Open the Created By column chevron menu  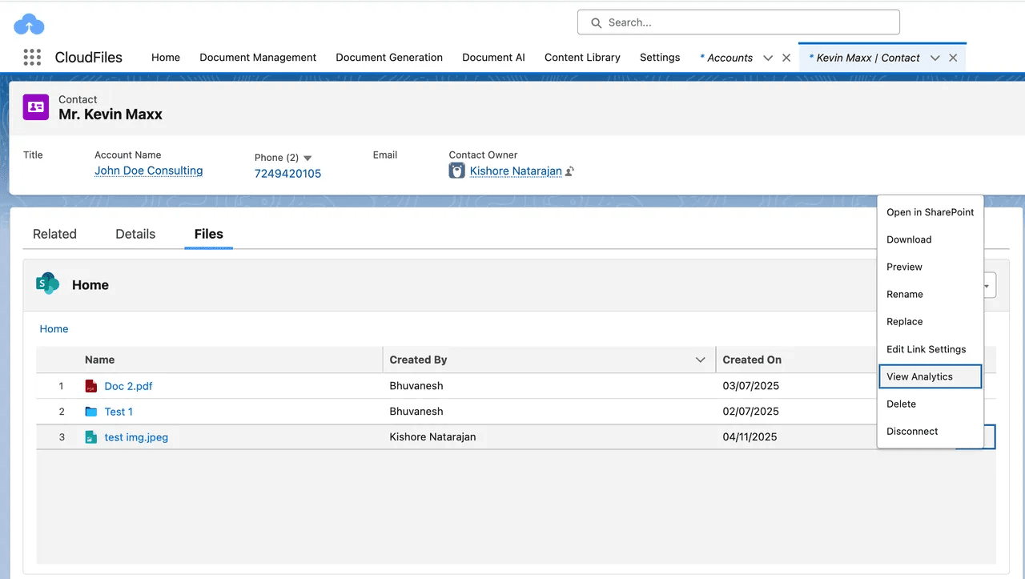point(701,360)
